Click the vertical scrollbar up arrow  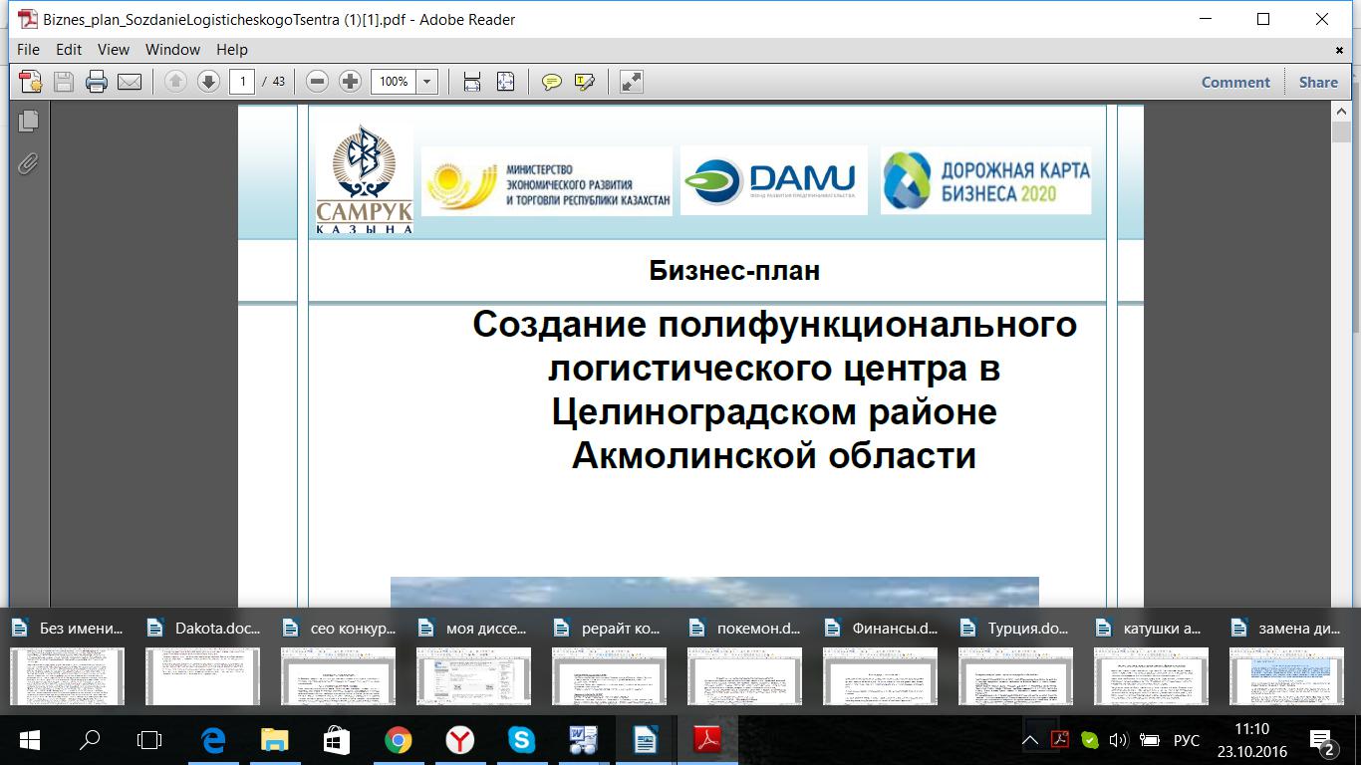pyautogui.click(x=1341, y=113)
